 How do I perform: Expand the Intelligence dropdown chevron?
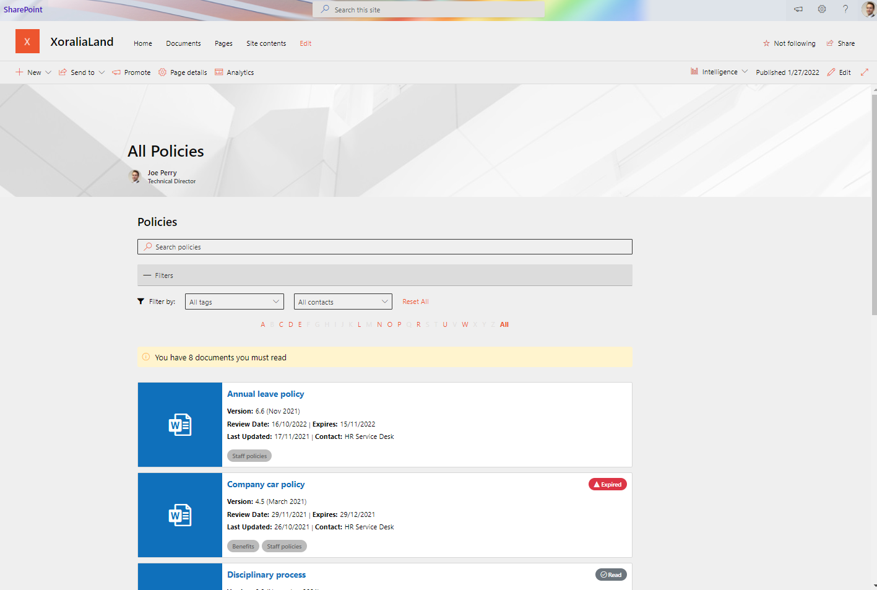745,72
